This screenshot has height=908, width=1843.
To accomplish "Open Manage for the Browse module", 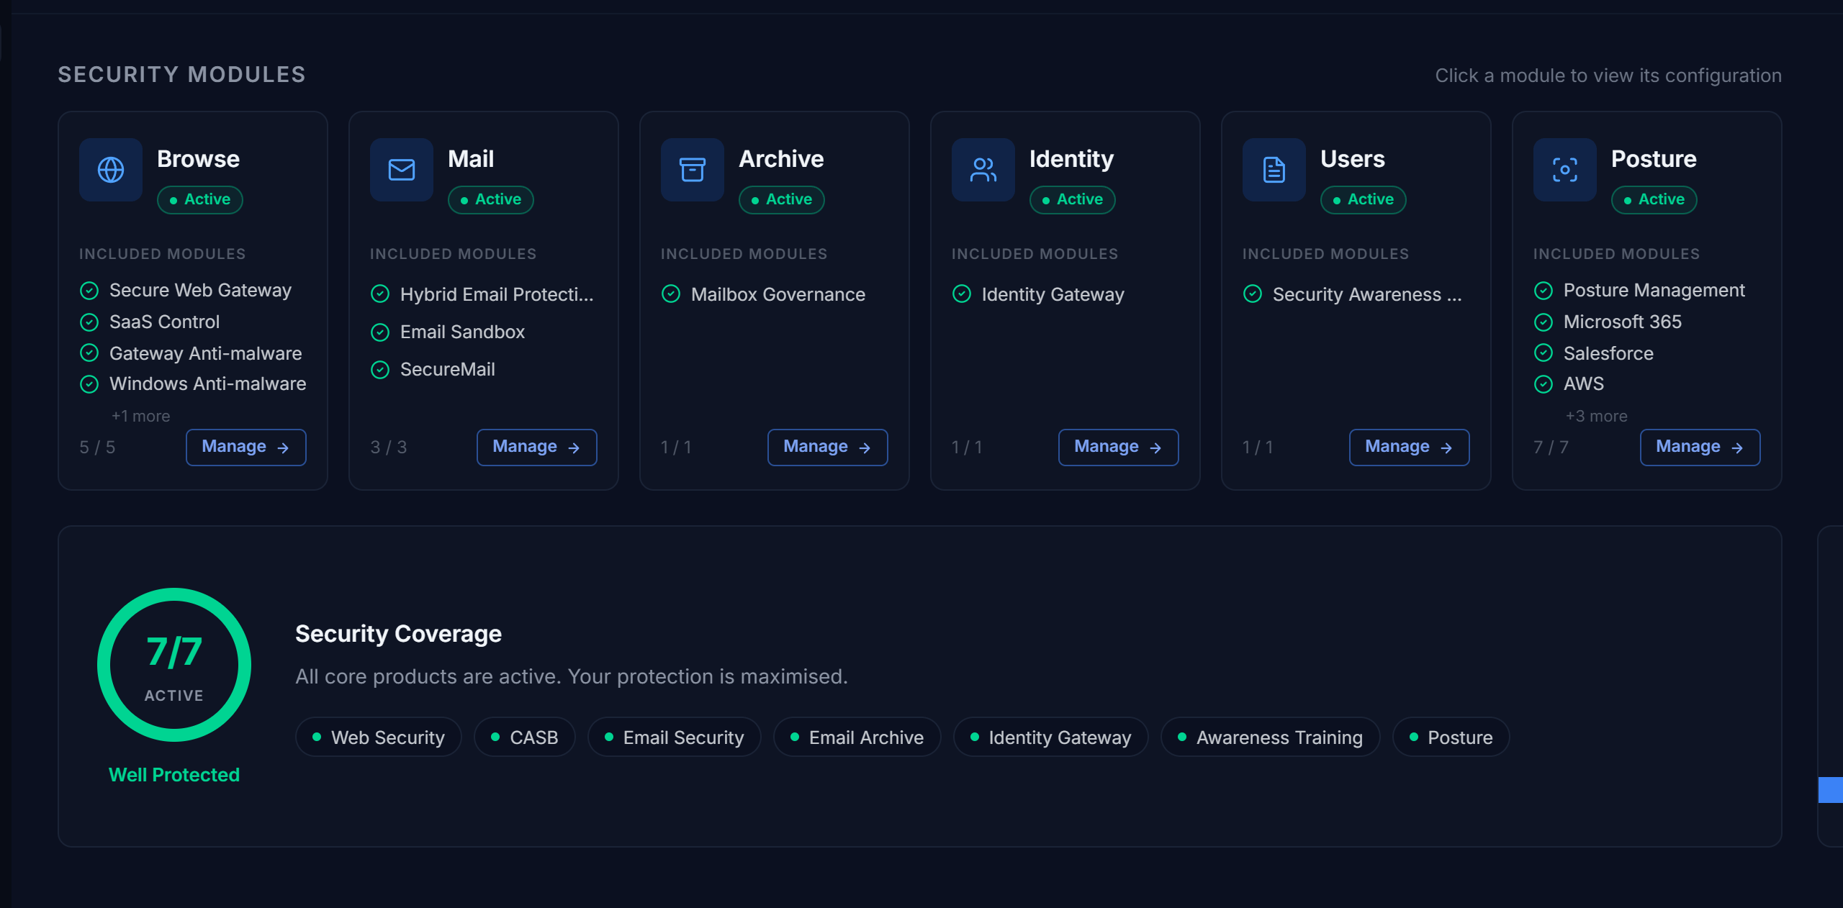I will [246, 447].
